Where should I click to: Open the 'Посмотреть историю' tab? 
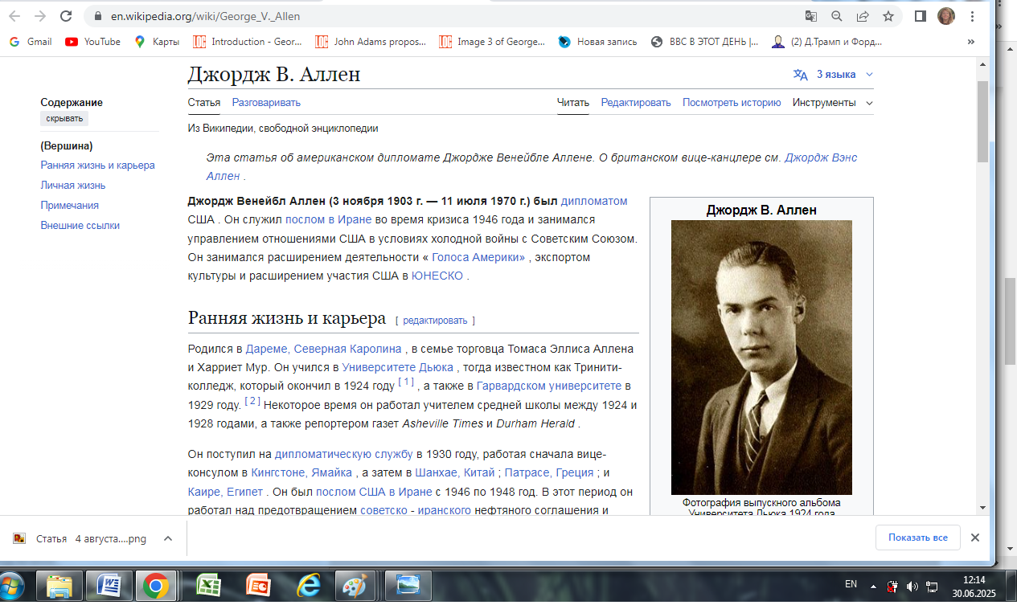click(x=732, y=103)
